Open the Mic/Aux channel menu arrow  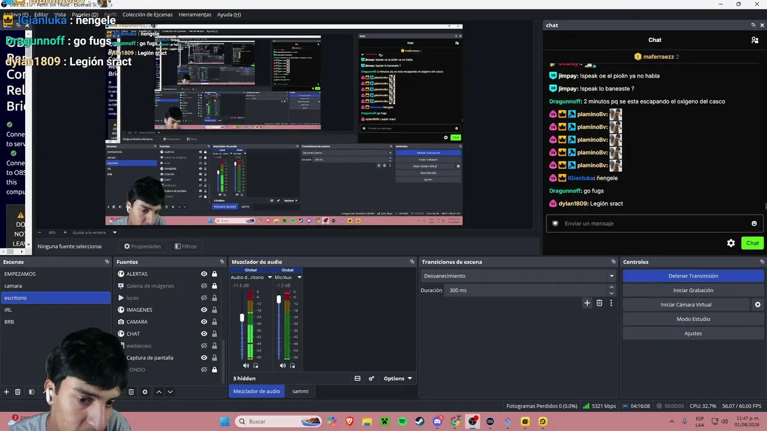[x=299, y=277]
